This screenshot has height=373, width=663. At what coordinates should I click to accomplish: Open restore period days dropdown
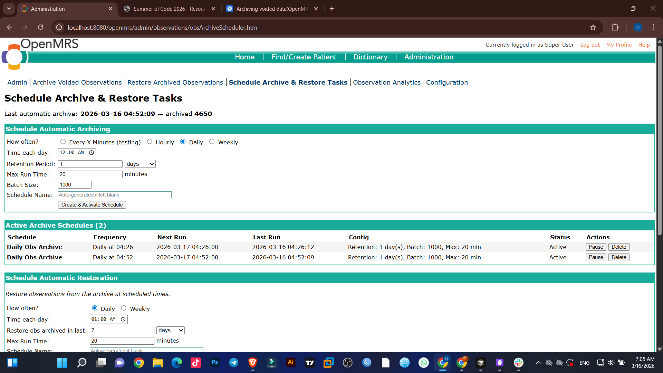170,331
